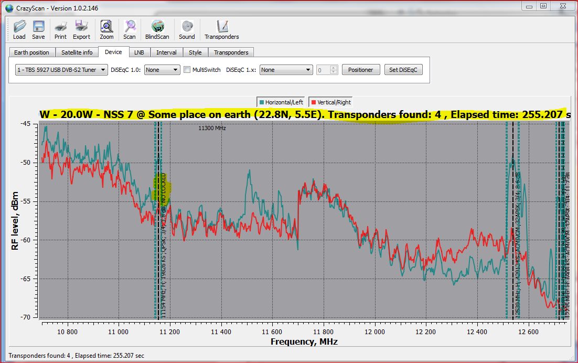Print the spectrum chart
The height and width of the screenshot is (363, 578).
coord(60,30)
